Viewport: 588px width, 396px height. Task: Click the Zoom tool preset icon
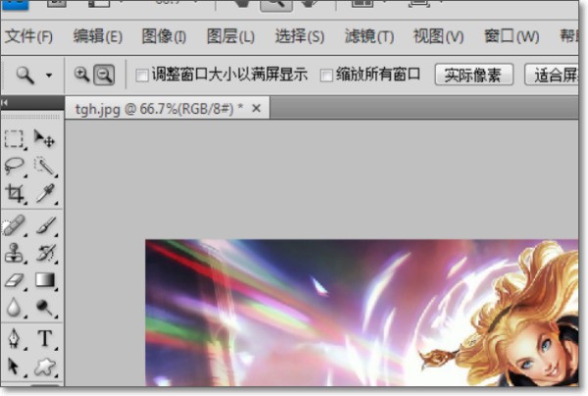(x=25, y=75)
